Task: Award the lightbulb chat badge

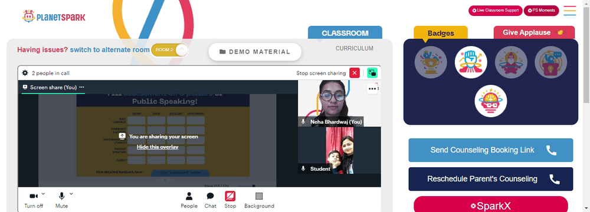Action: click(x=551, y=62)
